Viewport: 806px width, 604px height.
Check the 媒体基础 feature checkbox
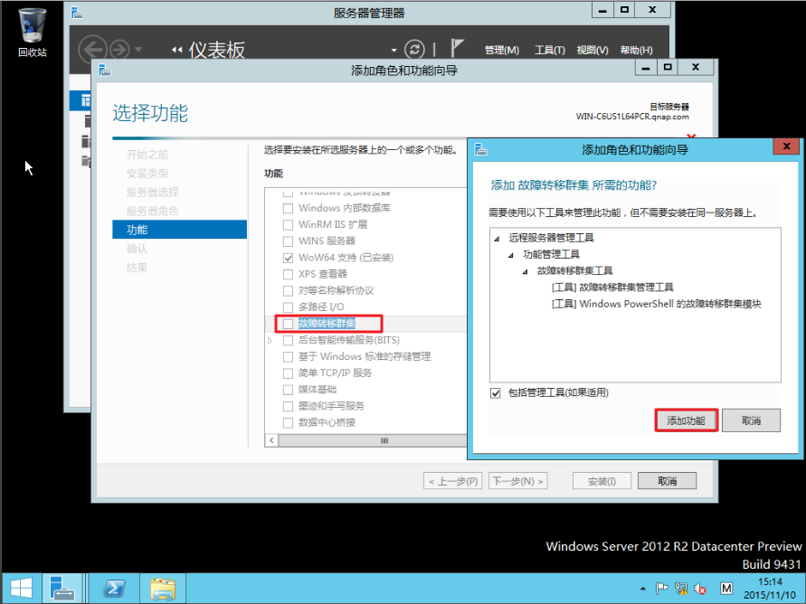[289, 390]
